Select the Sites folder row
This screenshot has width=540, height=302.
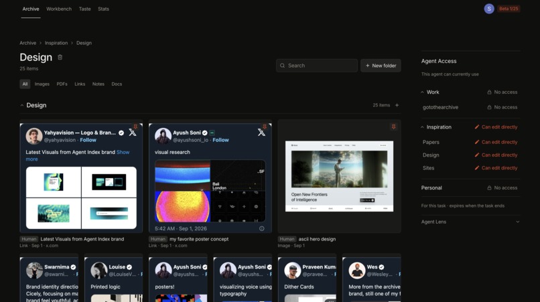click(x=470, y=167)
